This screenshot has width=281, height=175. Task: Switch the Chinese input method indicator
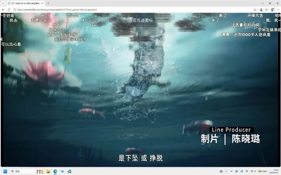pos(247,171)
